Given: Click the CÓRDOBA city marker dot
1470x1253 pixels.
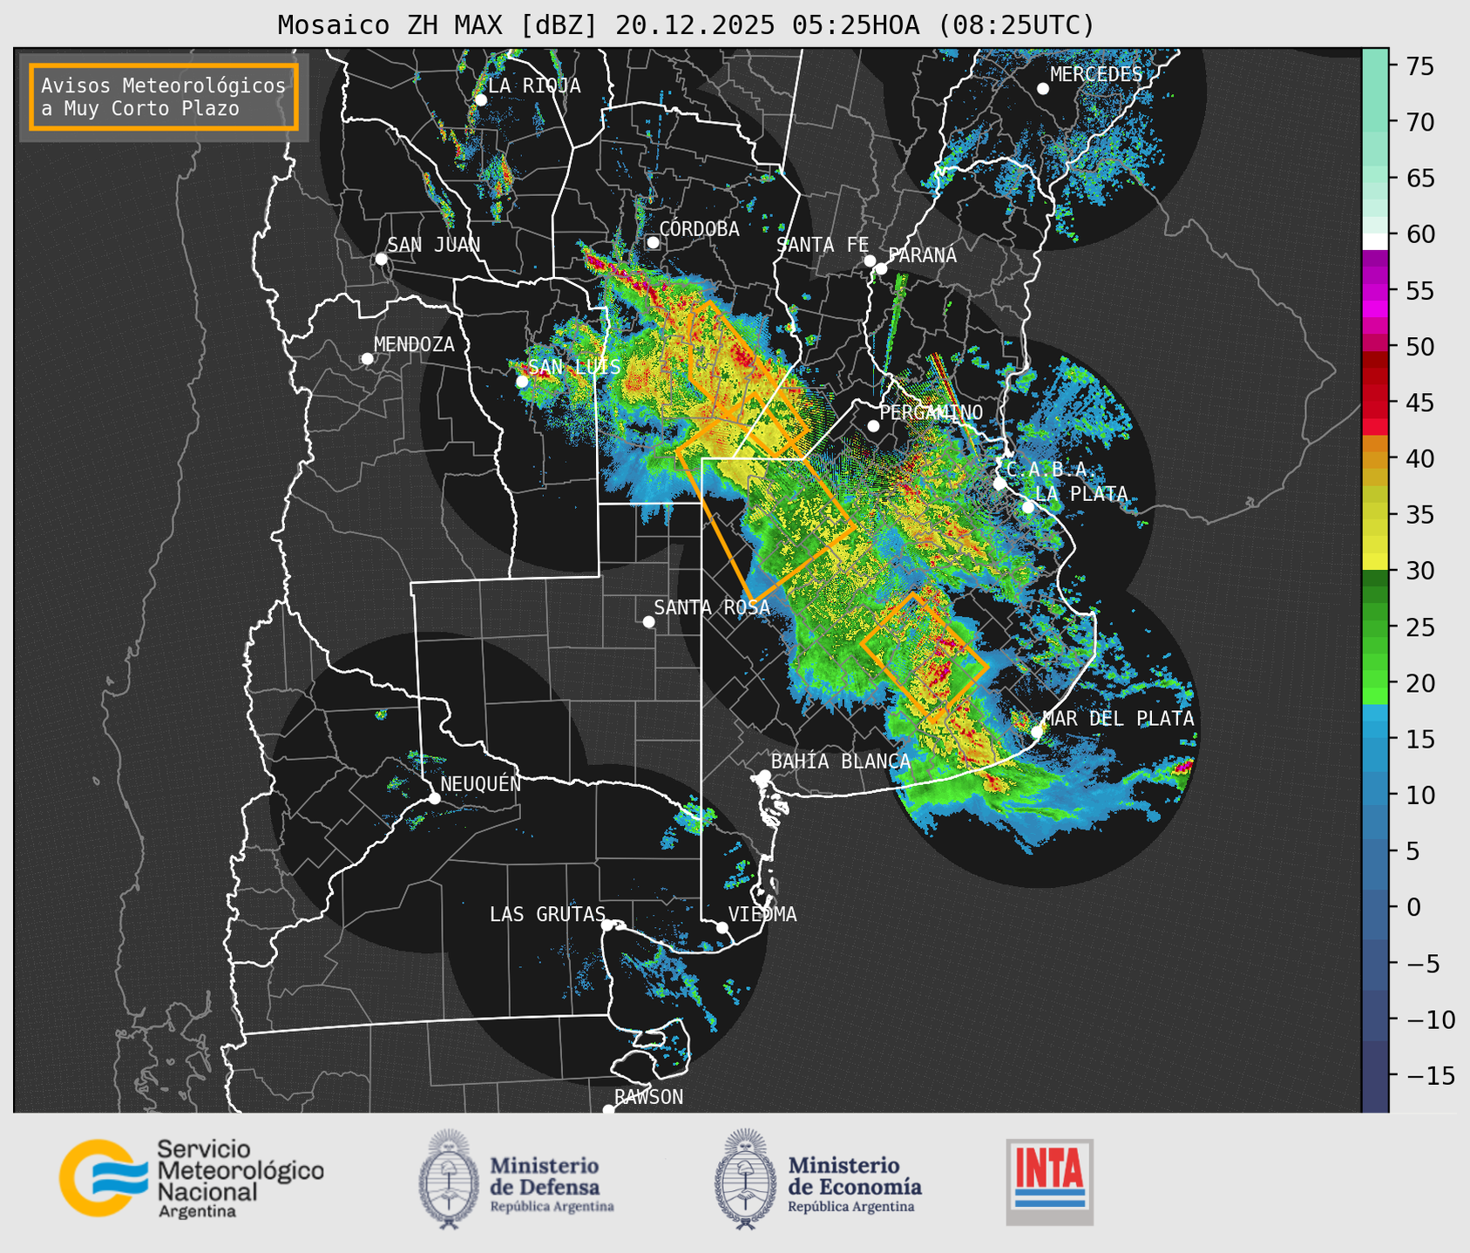Looking at the screenshot, I should pyautogui.click(x=653, y=242).
